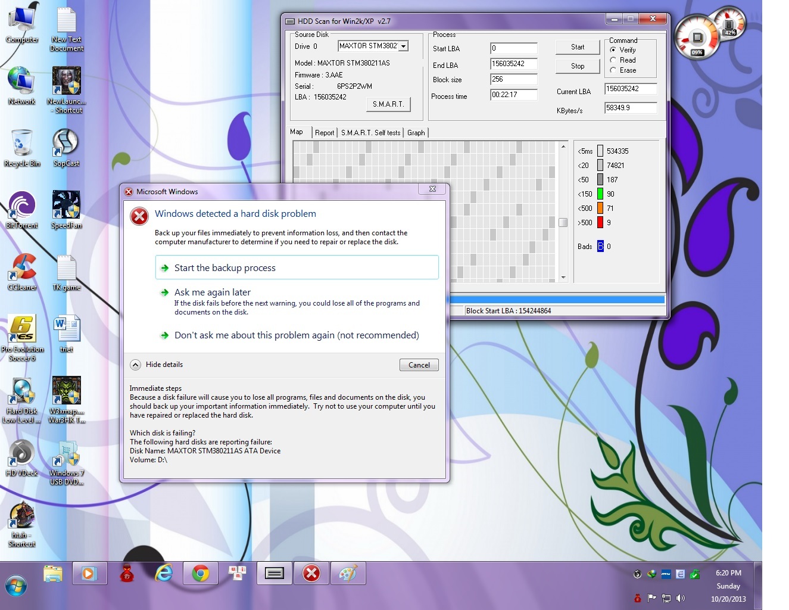Cancel the hard disk problem dialog
The image size is (789, 610).
419,365
